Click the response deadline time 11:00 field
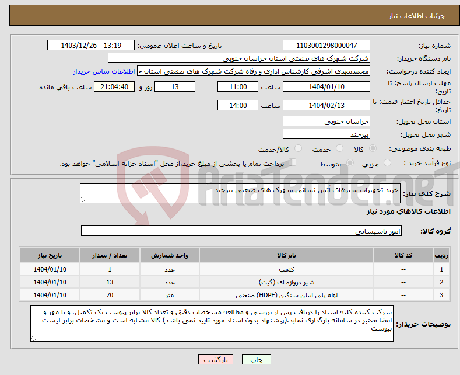Image resolution: width=460 pixels, height=375 pixels. (x=238, y=86)
